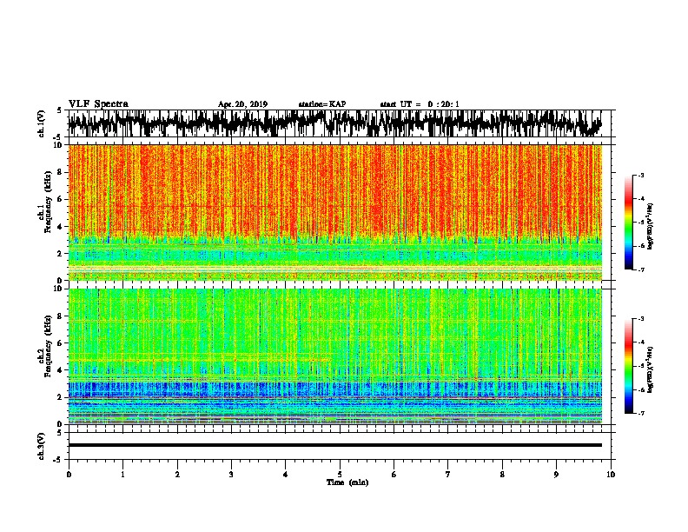Click the ch.1 voltage waveform trace

point(334,123)
